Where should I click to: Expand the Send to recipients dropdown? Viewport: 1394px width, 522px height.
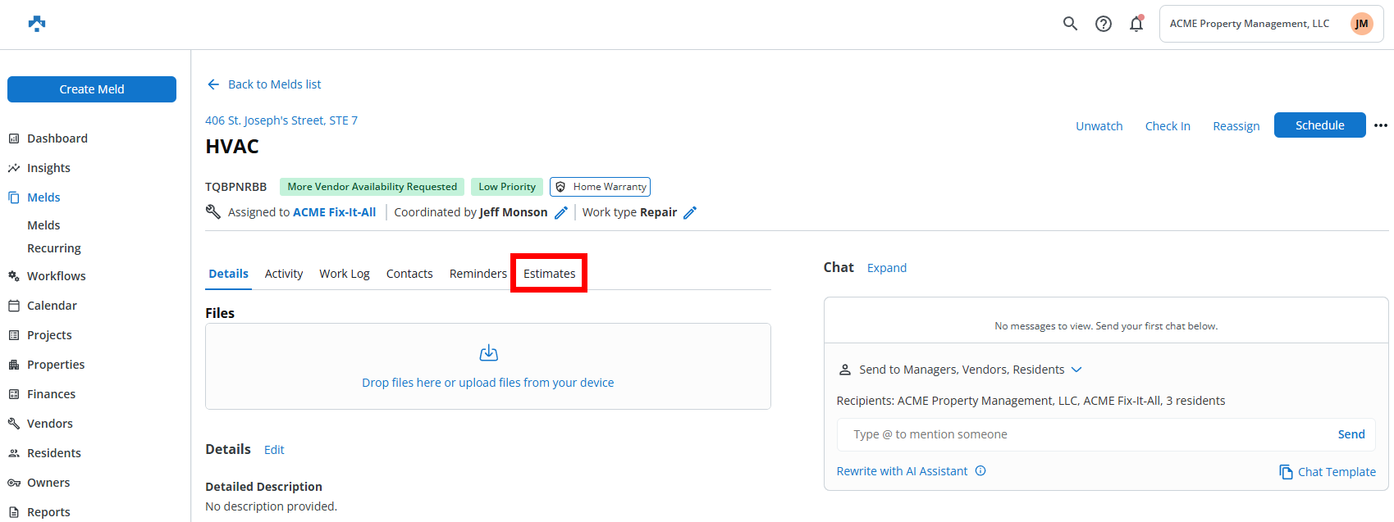(x=1076, y=370)
